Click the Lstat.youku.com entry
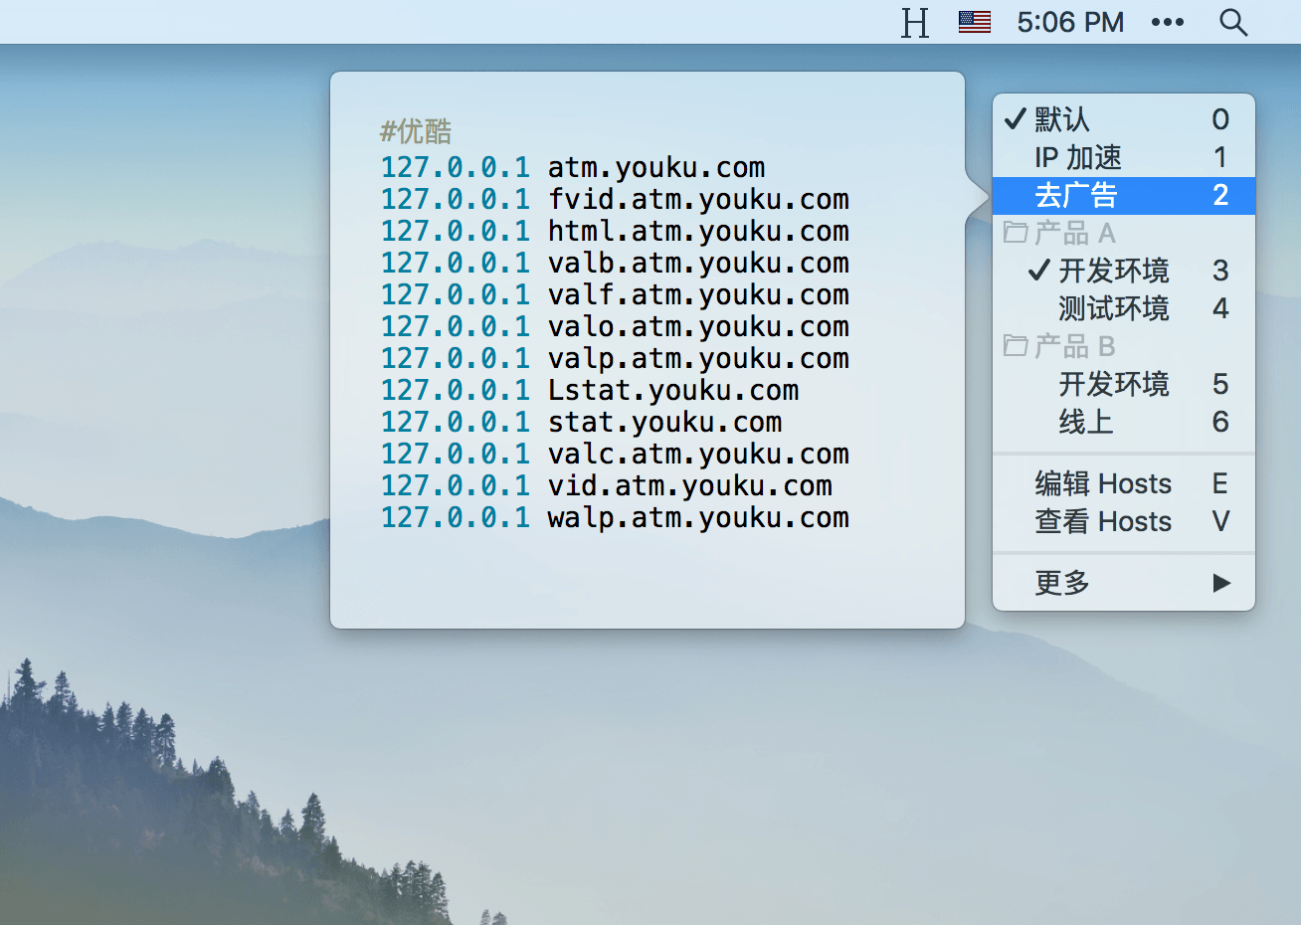This screenshot has height=925, width=1301. (x=590, y=390)
